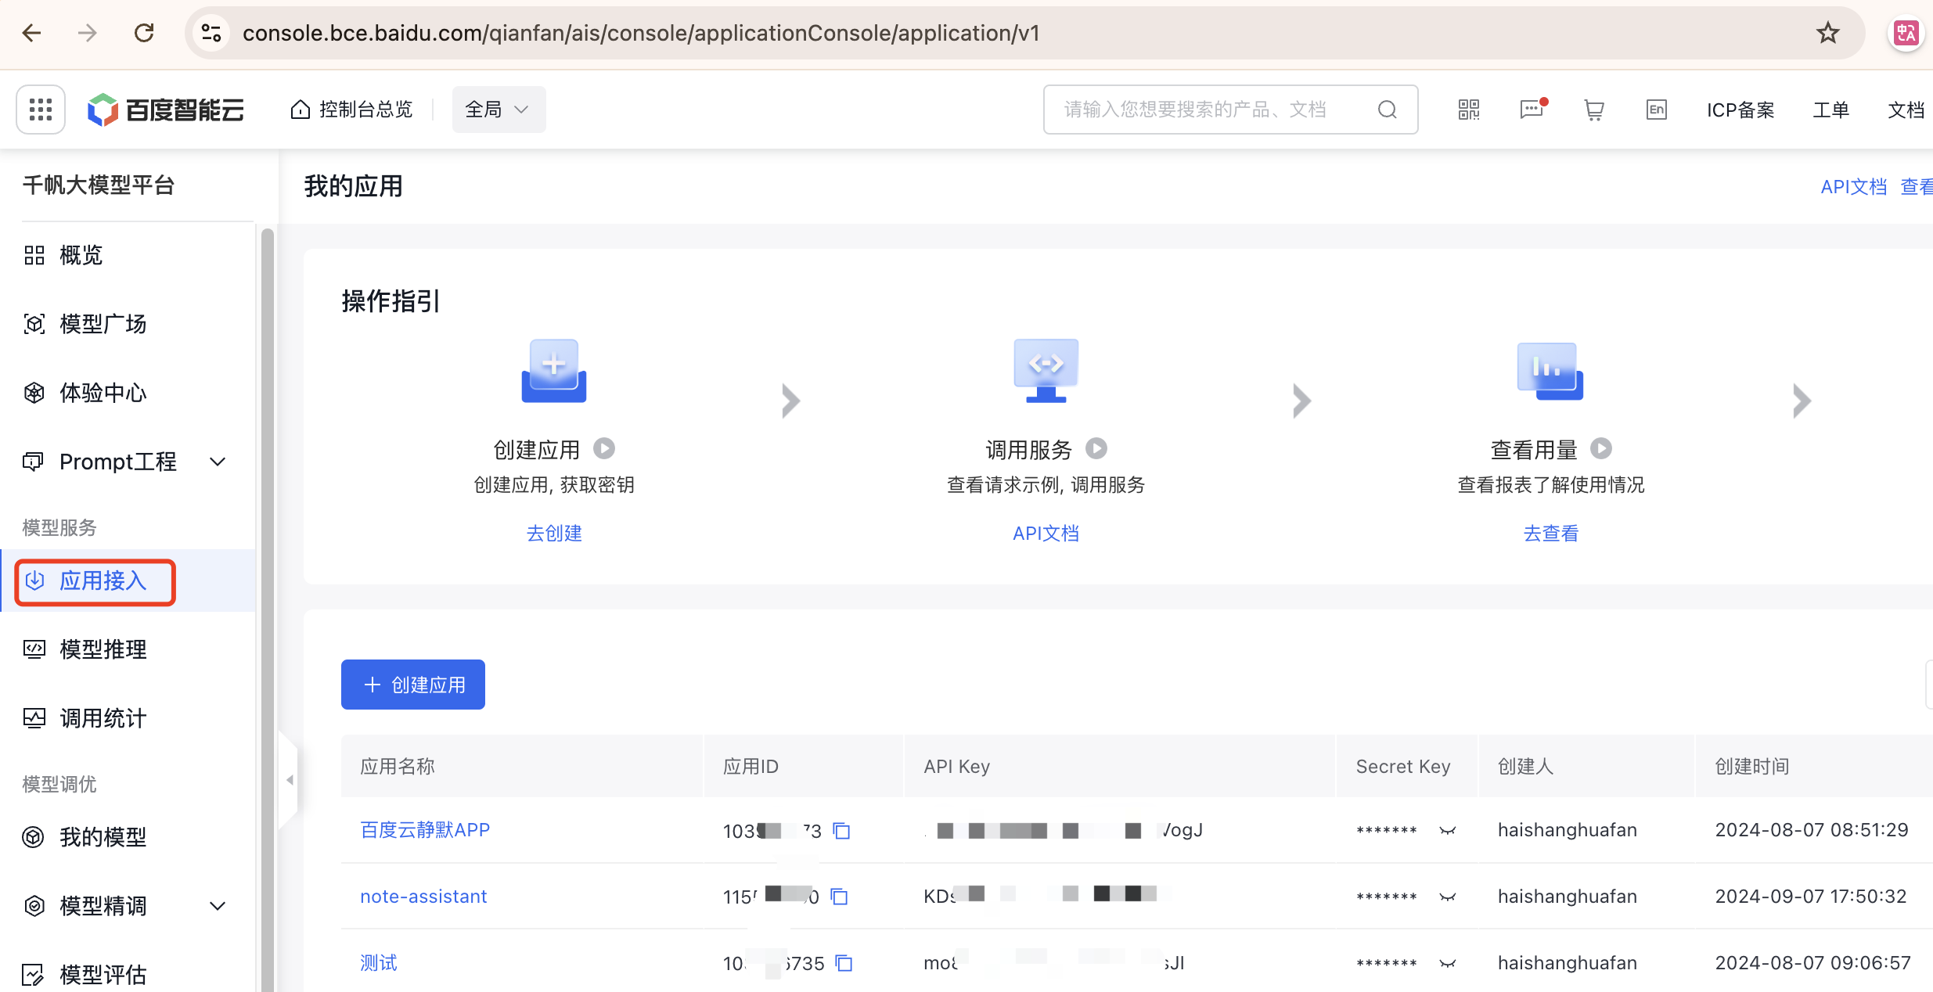
Task: Go back to the previous page
Action: pos(32,33)
